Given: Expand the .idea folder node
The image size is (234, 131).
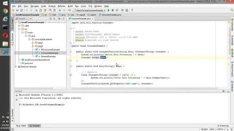Looking at the screenshot, I should [x=19, y=26].
